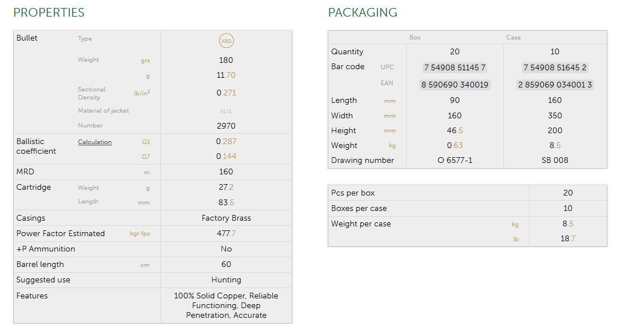Select the Case column header
The height and width of the screenshot is (335, 620).
point(513,37)
